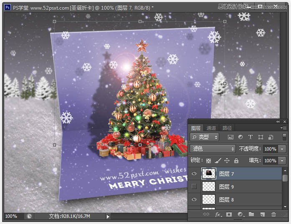The height and width of the screenshot is (224, 291).
Task: Click the 文档:928.1K/16.7M status text
Action: pyautogui.click(x=69, y=216)
